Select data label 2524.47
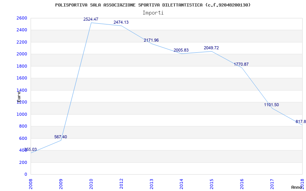306x191 pixels. (x=91, y=19)
